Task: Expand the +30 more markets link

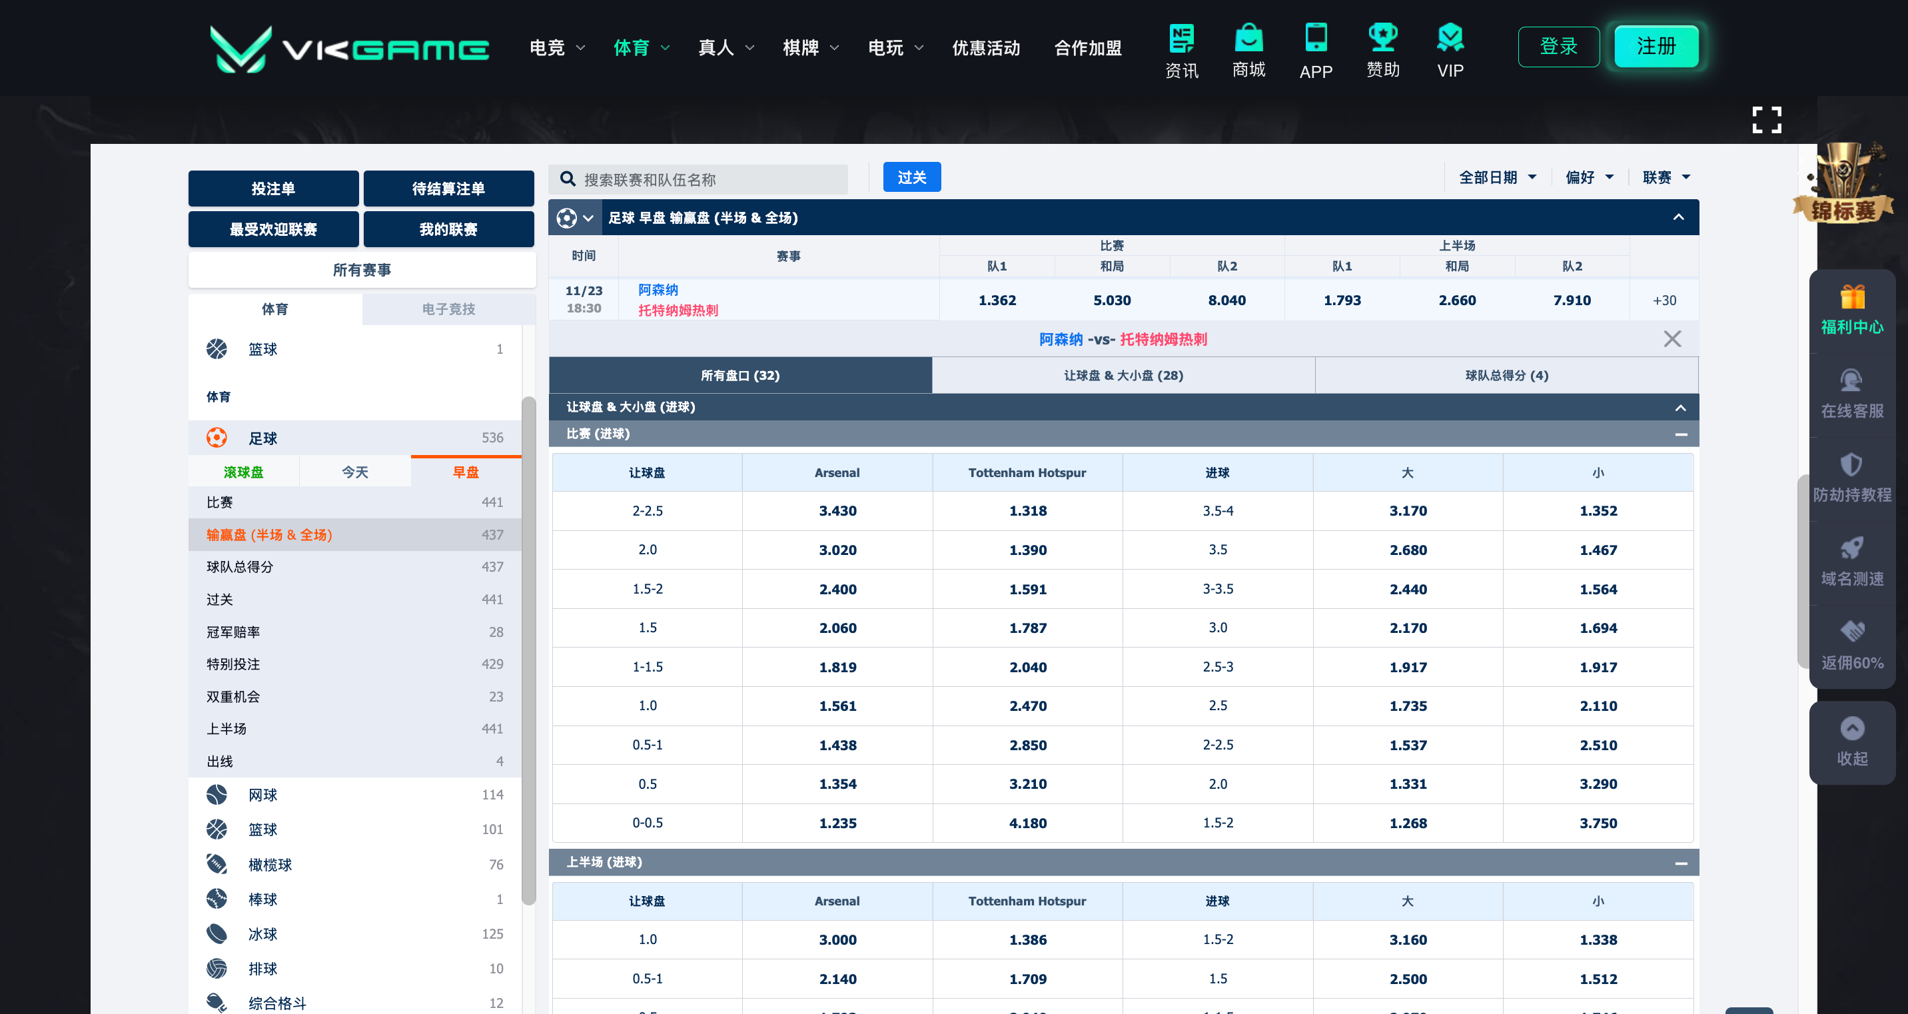Action: pos(1664,300)
